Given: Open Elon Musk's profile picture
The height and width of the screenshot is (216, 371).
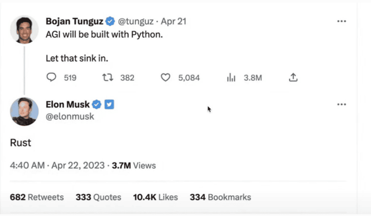Looking at the screenshot, I should (24, 111).
